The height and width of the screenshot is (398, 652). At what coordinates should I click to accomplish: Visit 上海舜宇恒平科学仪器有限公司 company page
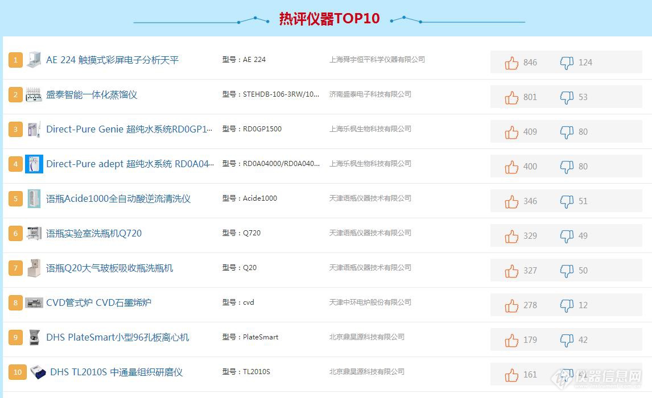coord(377,59)
